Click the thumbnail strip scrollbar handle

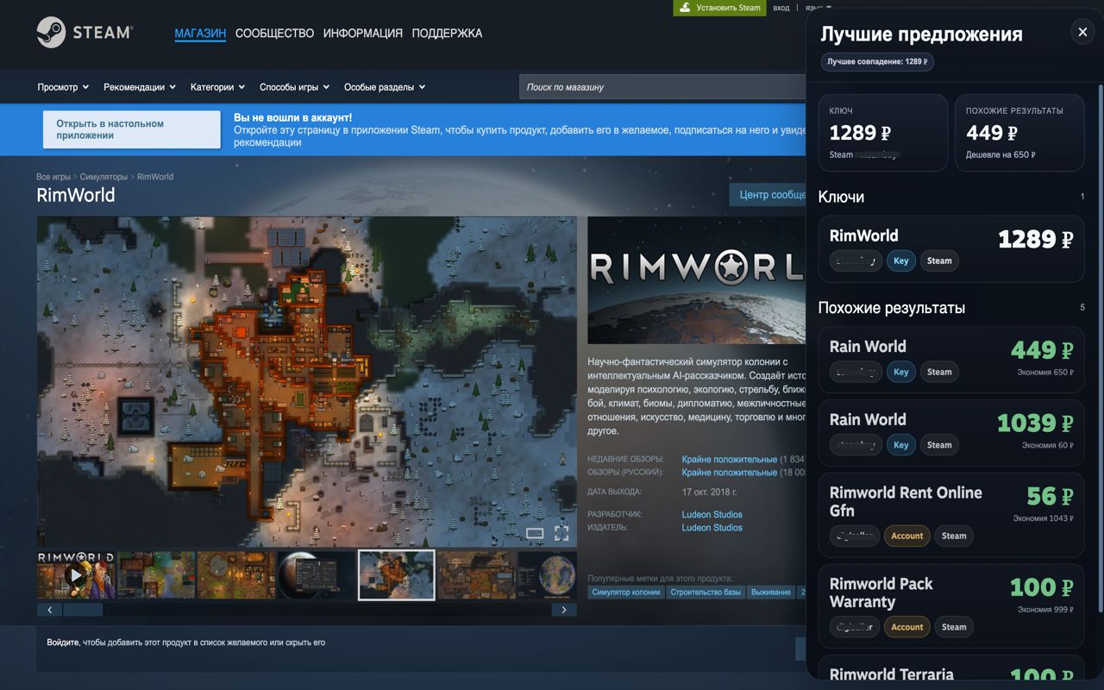(83, 610)
